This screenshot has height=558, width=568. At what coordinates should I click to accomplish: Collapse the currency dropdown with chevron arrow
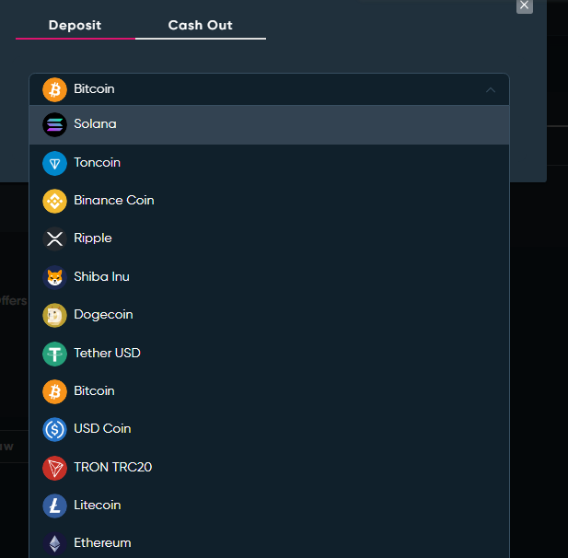pos(491,89)
